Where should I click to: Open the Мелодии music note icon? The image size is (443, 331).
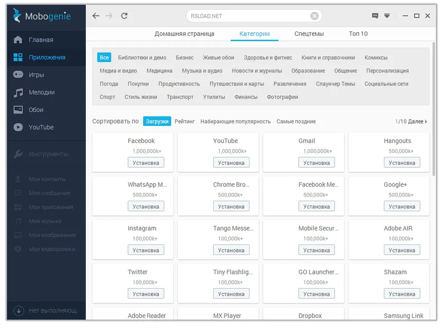click(x=18, y=92)
